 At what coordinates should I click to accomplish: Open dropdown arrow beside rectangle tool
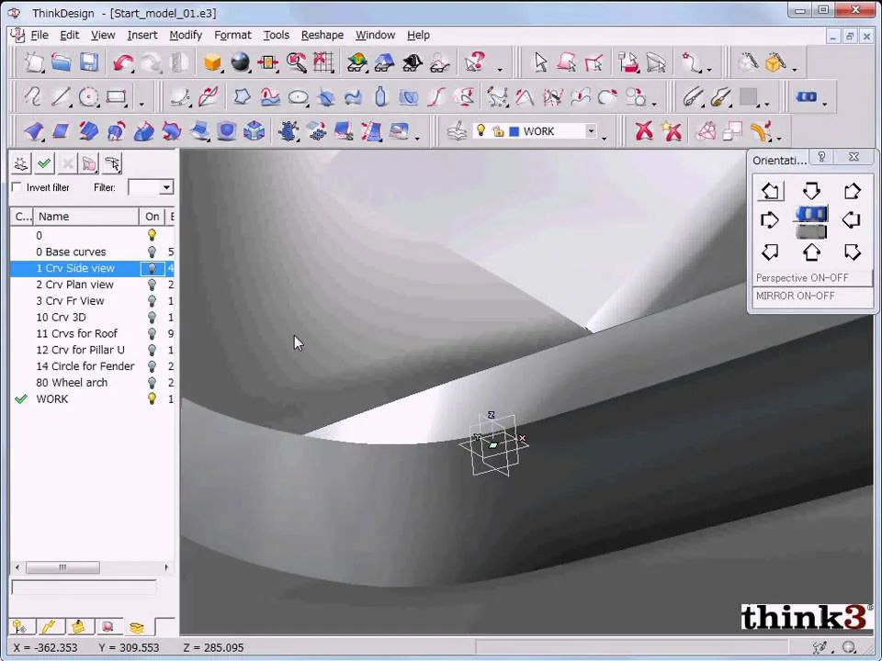click(141, 104)
